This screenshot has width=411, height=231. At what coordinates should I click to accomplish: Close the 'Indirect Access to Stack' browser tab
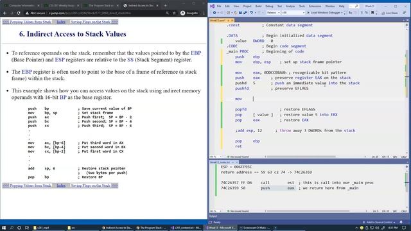[x=158, y=5]
